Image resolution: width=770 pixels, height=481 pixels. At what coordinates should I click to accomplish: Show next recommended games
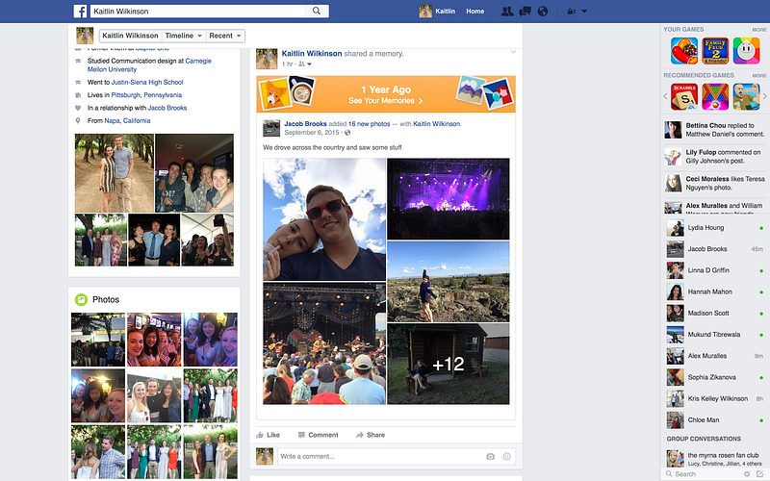tap(764, 97)
